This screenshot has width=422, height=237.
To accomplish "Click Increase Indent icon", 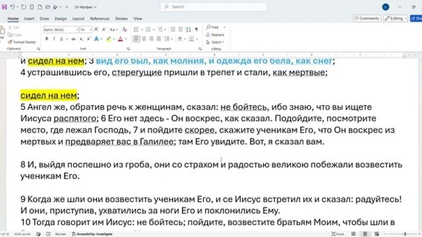I will click(180, 29).
